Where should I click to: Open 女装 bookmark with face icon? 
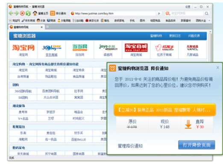click(x=41, y=20)
